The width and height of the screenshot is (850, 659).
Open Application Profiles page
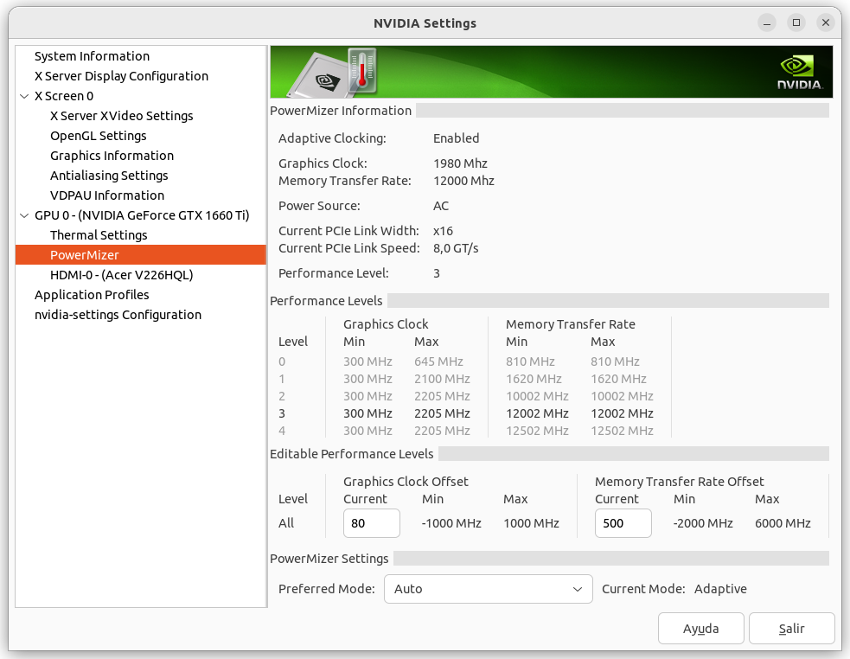[92, 295]
